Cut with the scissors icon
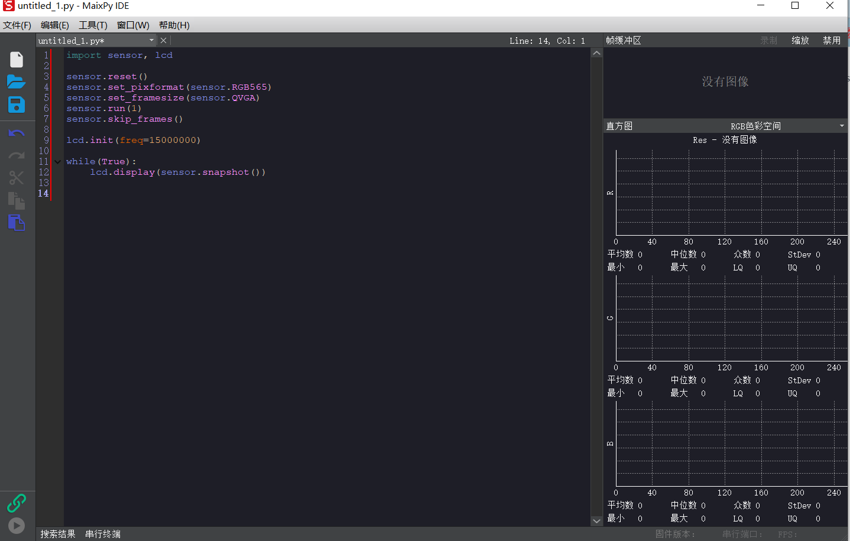This screenshot has height=541, width=850. pyautogui.click(x=17, y=178)
